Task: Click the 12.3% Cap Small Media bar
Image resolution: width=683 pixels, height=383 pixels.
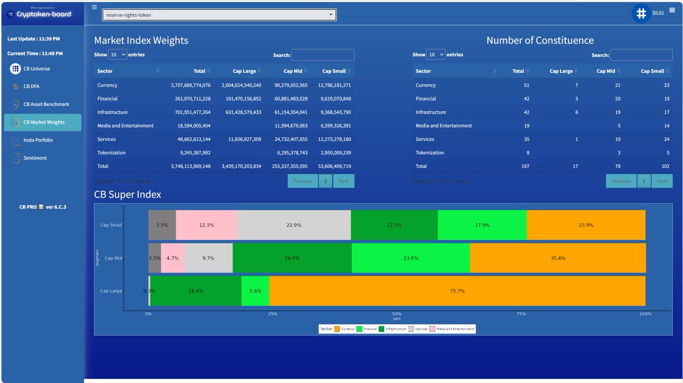Action: 207,225
